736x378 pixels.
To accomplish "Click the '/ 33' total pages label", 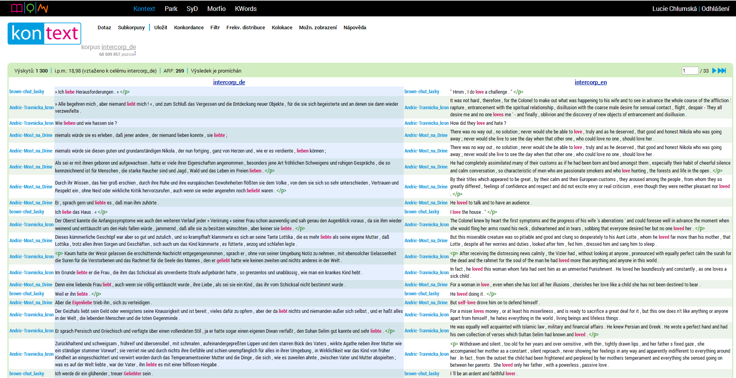I will tap(704, 71).
